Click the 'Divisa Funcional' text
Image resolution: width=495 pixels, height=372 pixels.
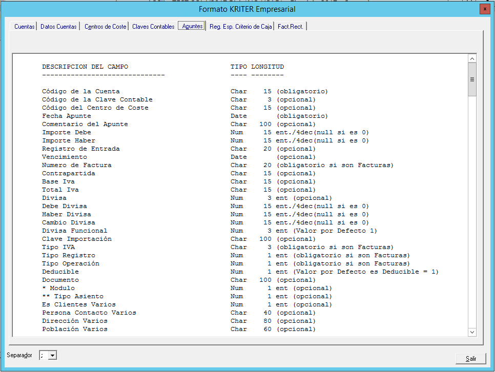pyautogui.click(x=75, y=231)
